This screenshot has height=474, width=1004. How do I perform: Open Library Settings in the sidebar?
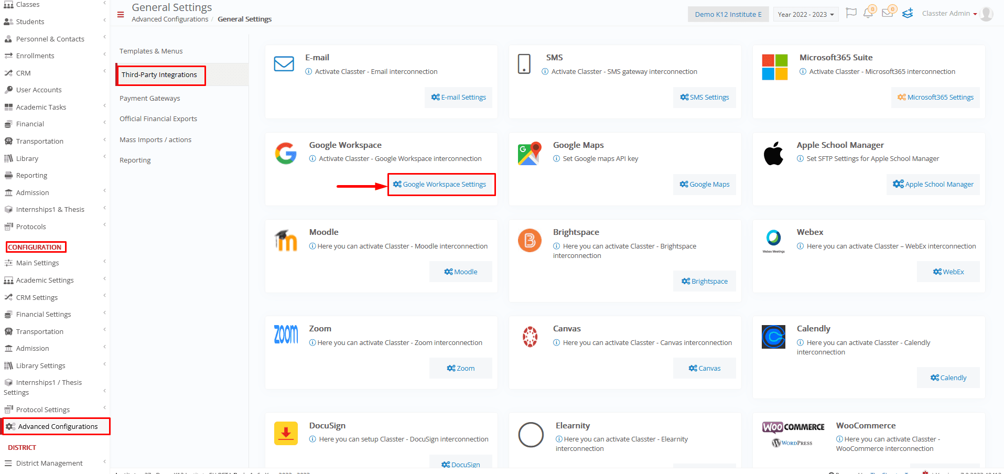click(55, 365)
